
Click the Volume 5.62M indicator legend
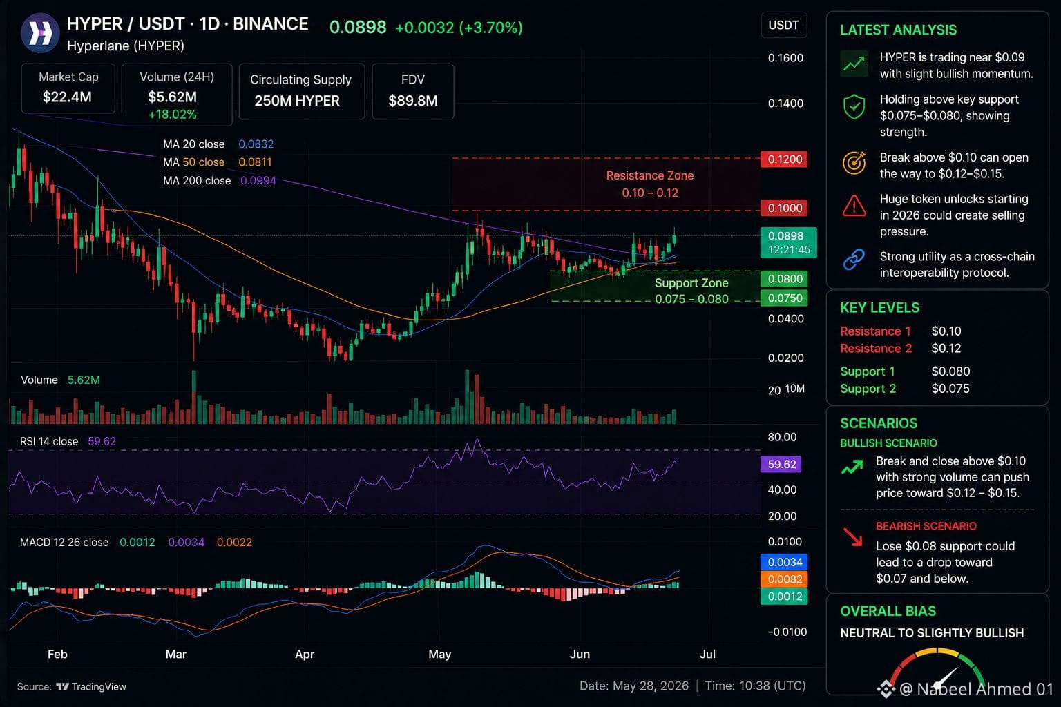coord(60,380)
